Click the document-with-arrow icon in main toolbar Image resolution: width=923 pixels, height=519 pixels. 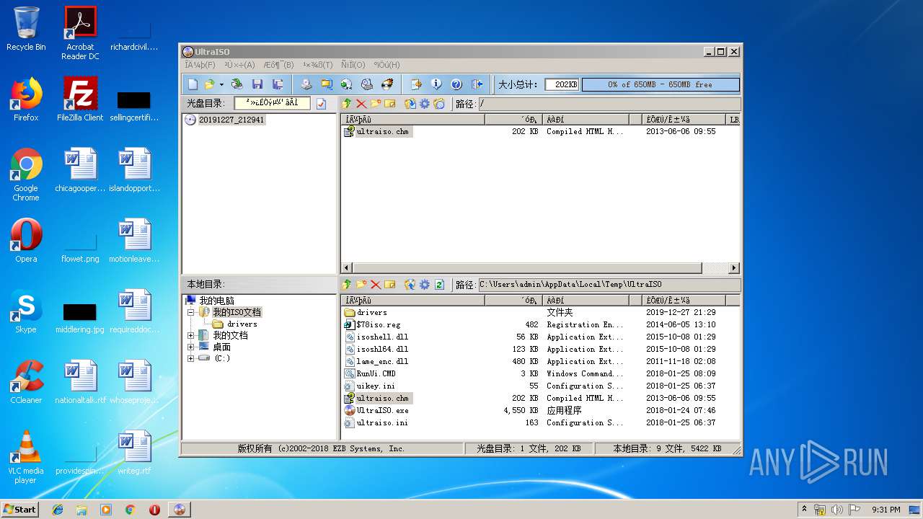click(x=416, y=84)
